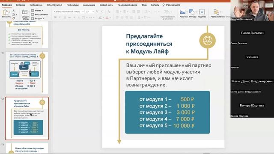
Task: Click the increase indent icon
Action: [x=138, y=12]
